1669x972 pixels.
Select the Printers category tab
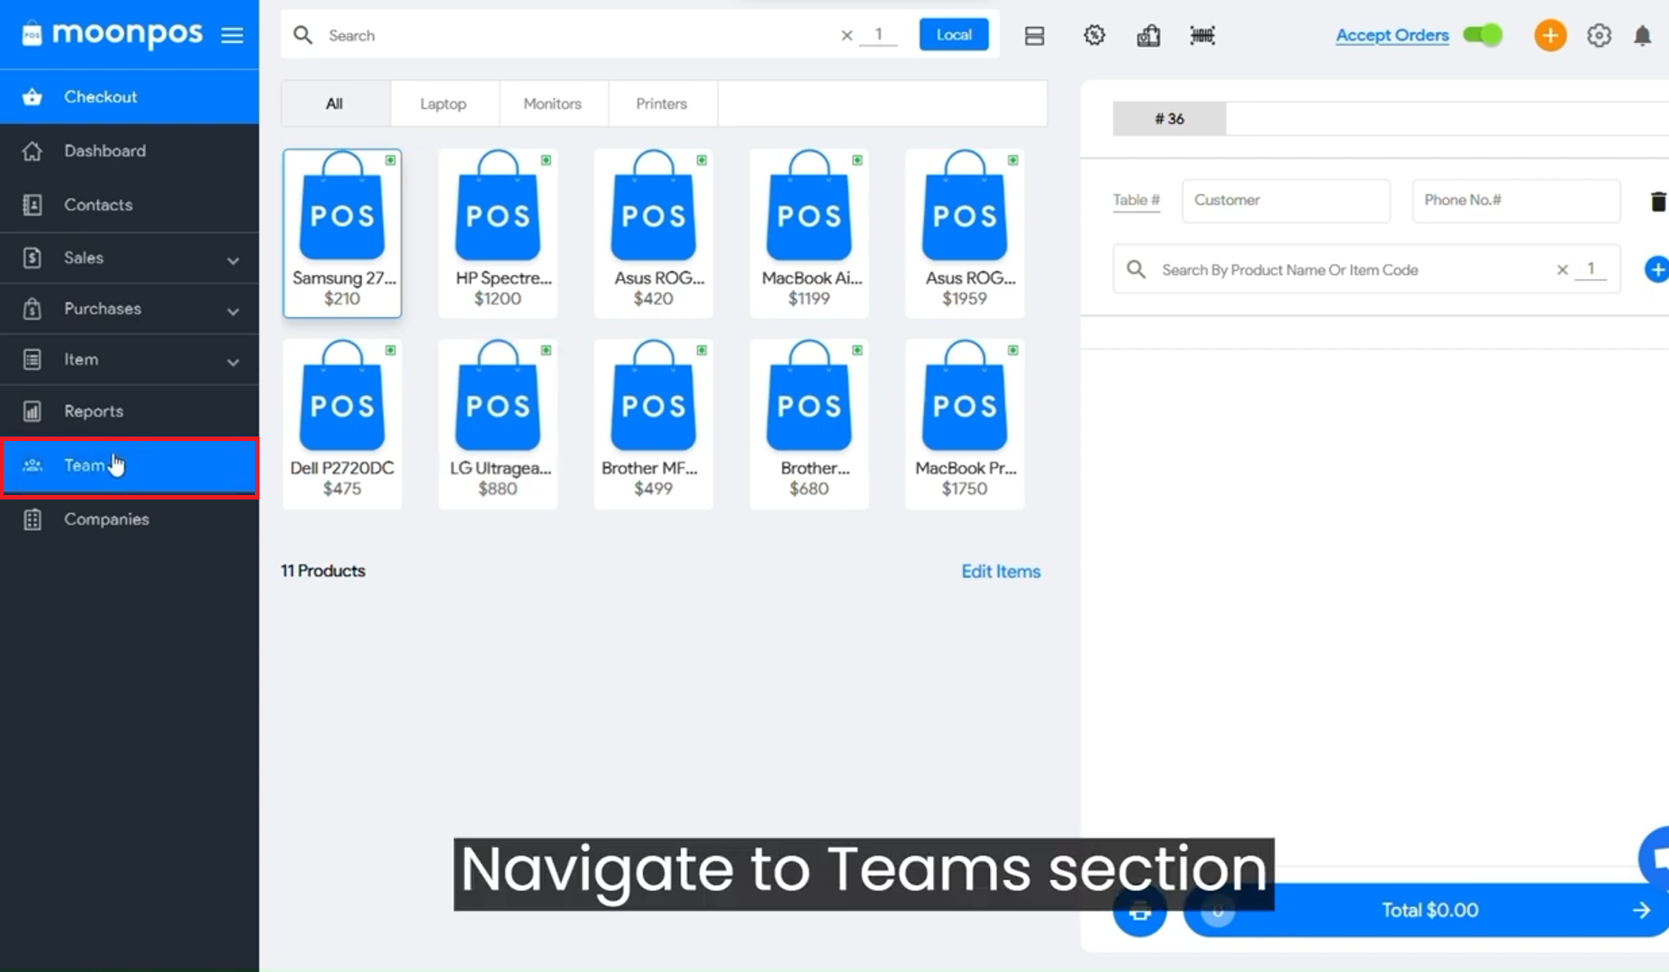[662, 103]
